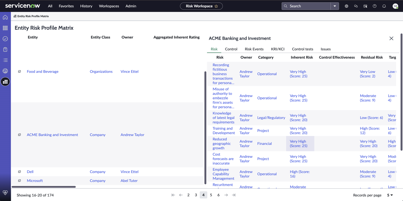Go to previous page of records

pyautogui.click(x=181, y=195)
